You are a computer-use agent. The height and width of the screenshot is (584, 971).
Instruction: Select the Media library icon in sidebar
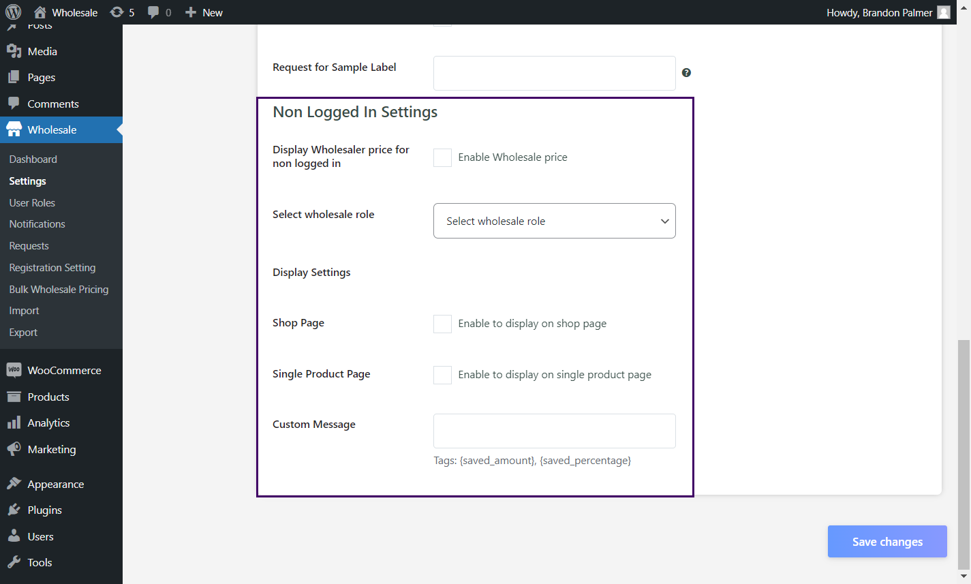[x=14, y=51]
